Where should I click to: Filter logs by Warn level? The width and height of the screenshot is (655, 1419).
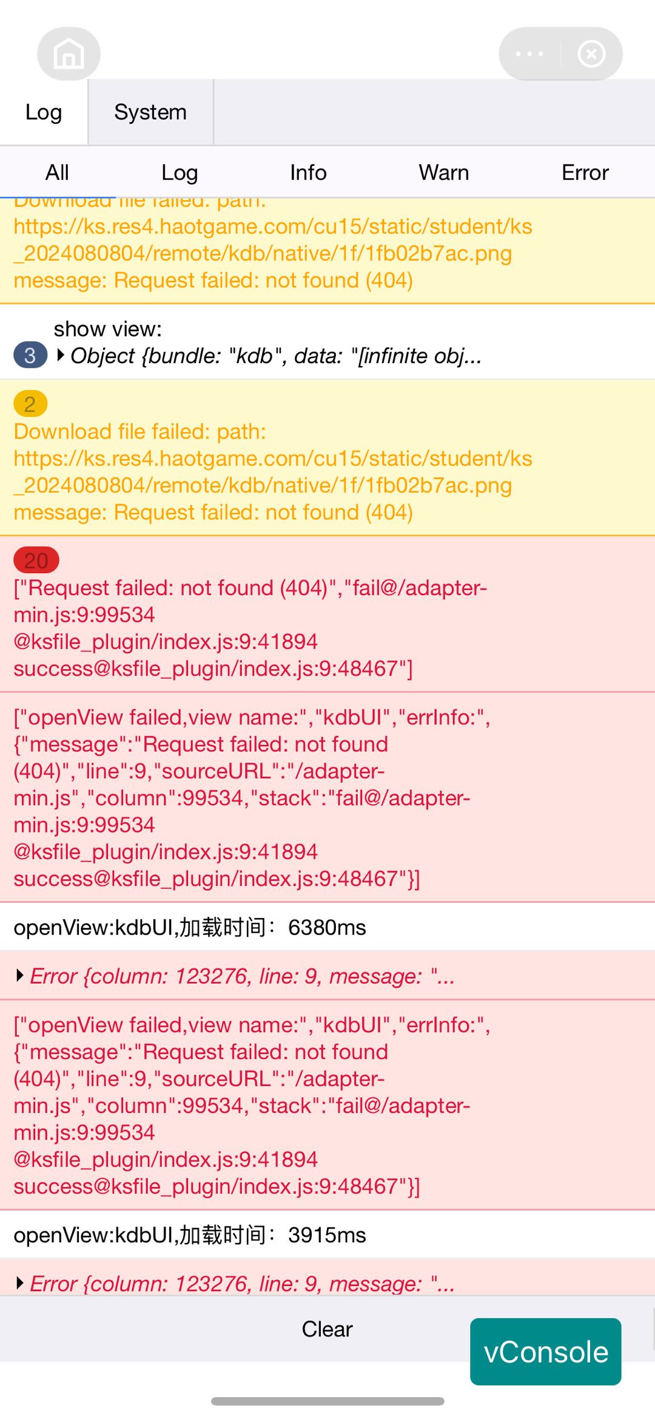pos(443,172)
